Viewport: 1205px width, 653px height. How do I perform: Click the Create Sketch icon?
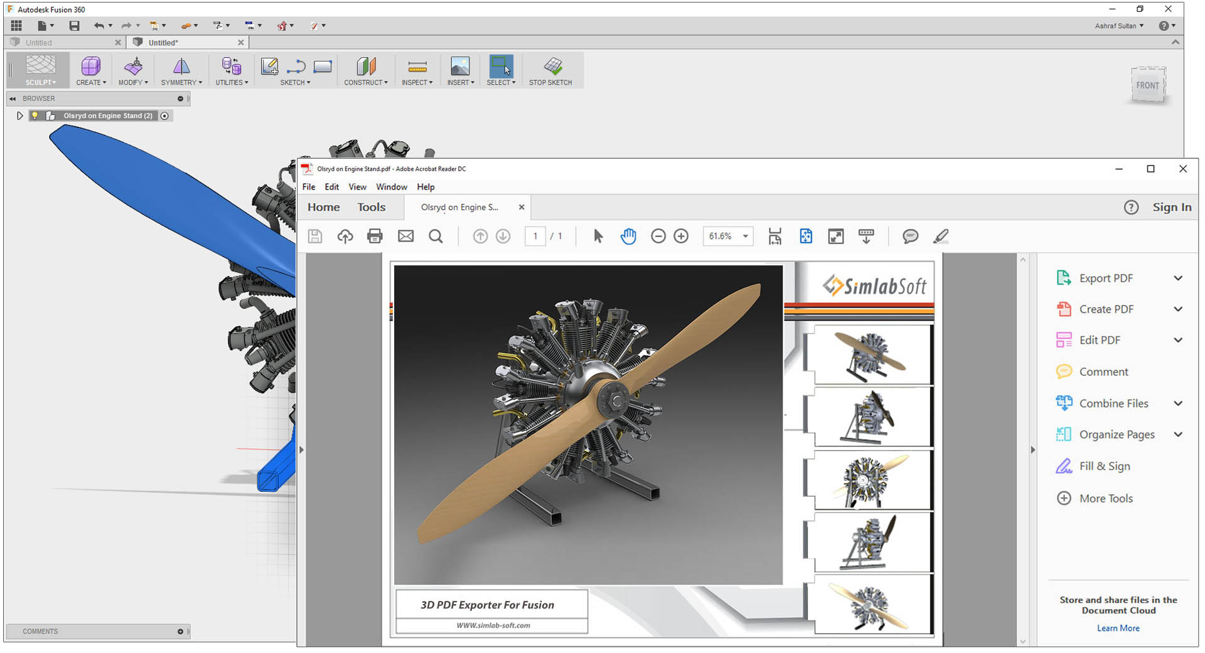pos(270,66)
